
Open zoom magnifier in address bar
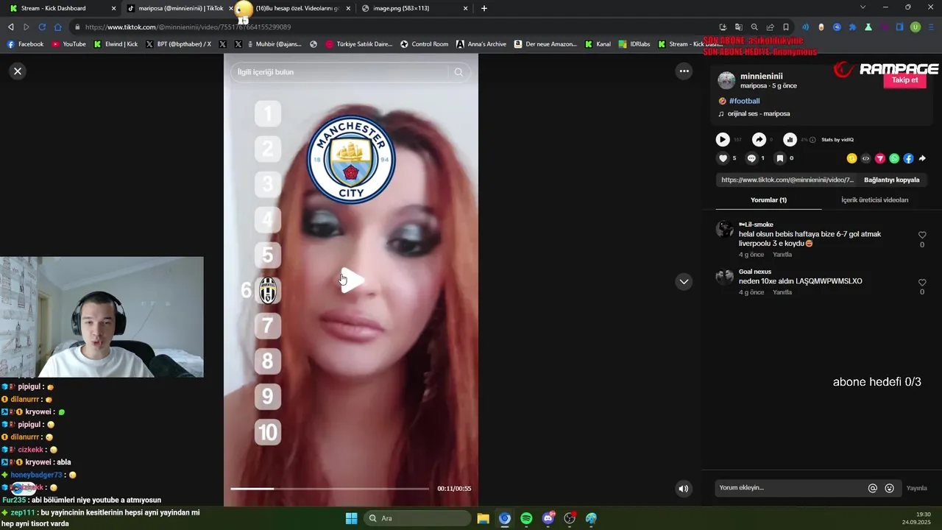754,27
